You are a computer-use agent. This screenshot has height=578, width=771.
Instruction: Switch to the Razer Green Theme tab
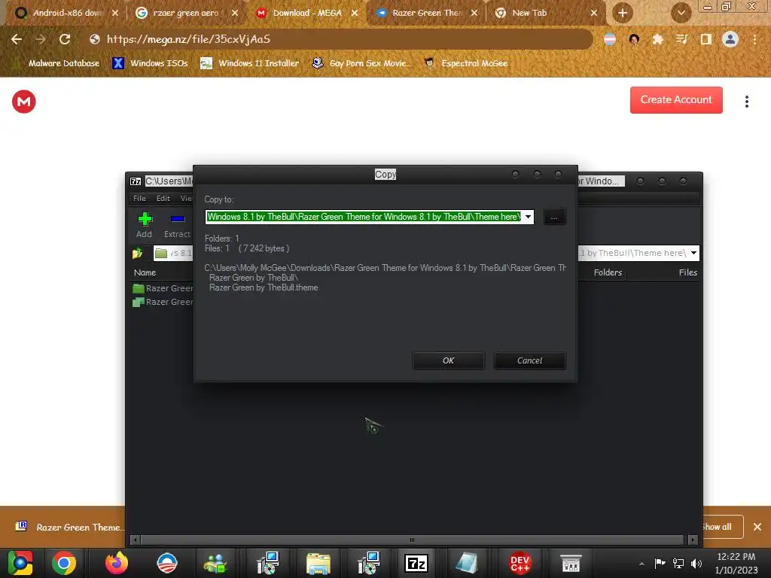426,14
